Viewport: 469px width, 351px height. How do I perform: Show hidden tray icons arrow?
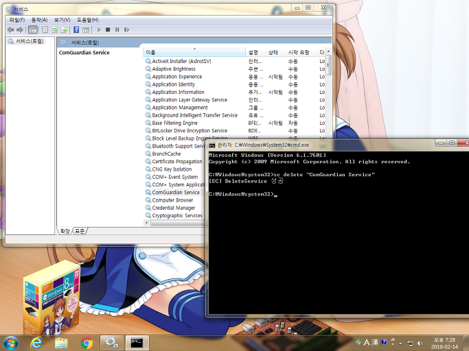coord(400,343)
